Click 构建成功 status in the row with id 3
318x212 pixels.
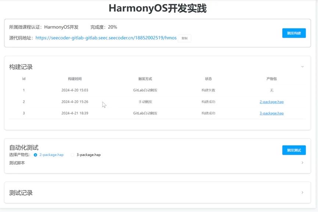(208, 113)
